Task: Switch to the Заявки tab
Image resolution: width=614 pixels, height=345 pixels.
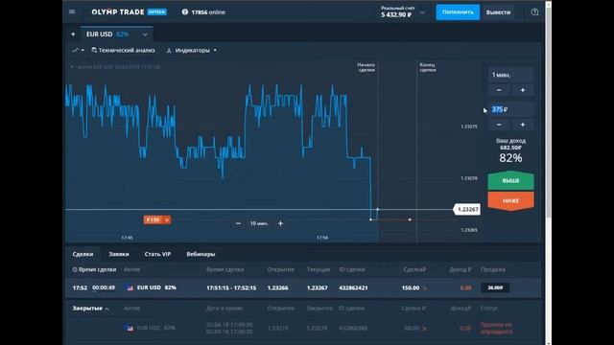Action: click(119, 254)
